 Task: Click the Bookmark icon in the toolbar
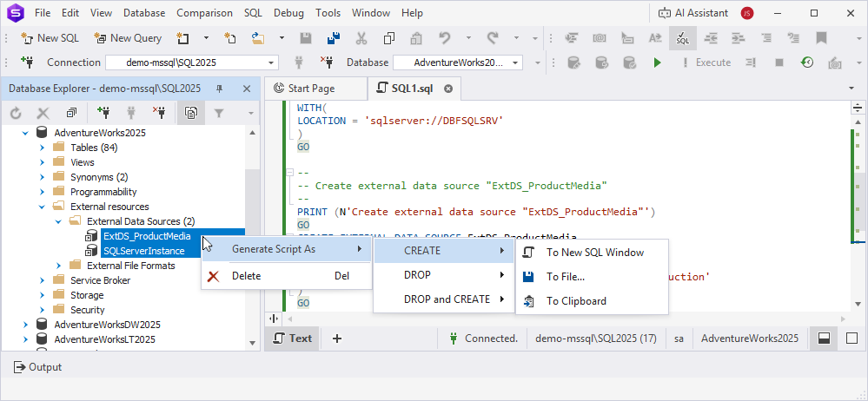coord(821,38)
